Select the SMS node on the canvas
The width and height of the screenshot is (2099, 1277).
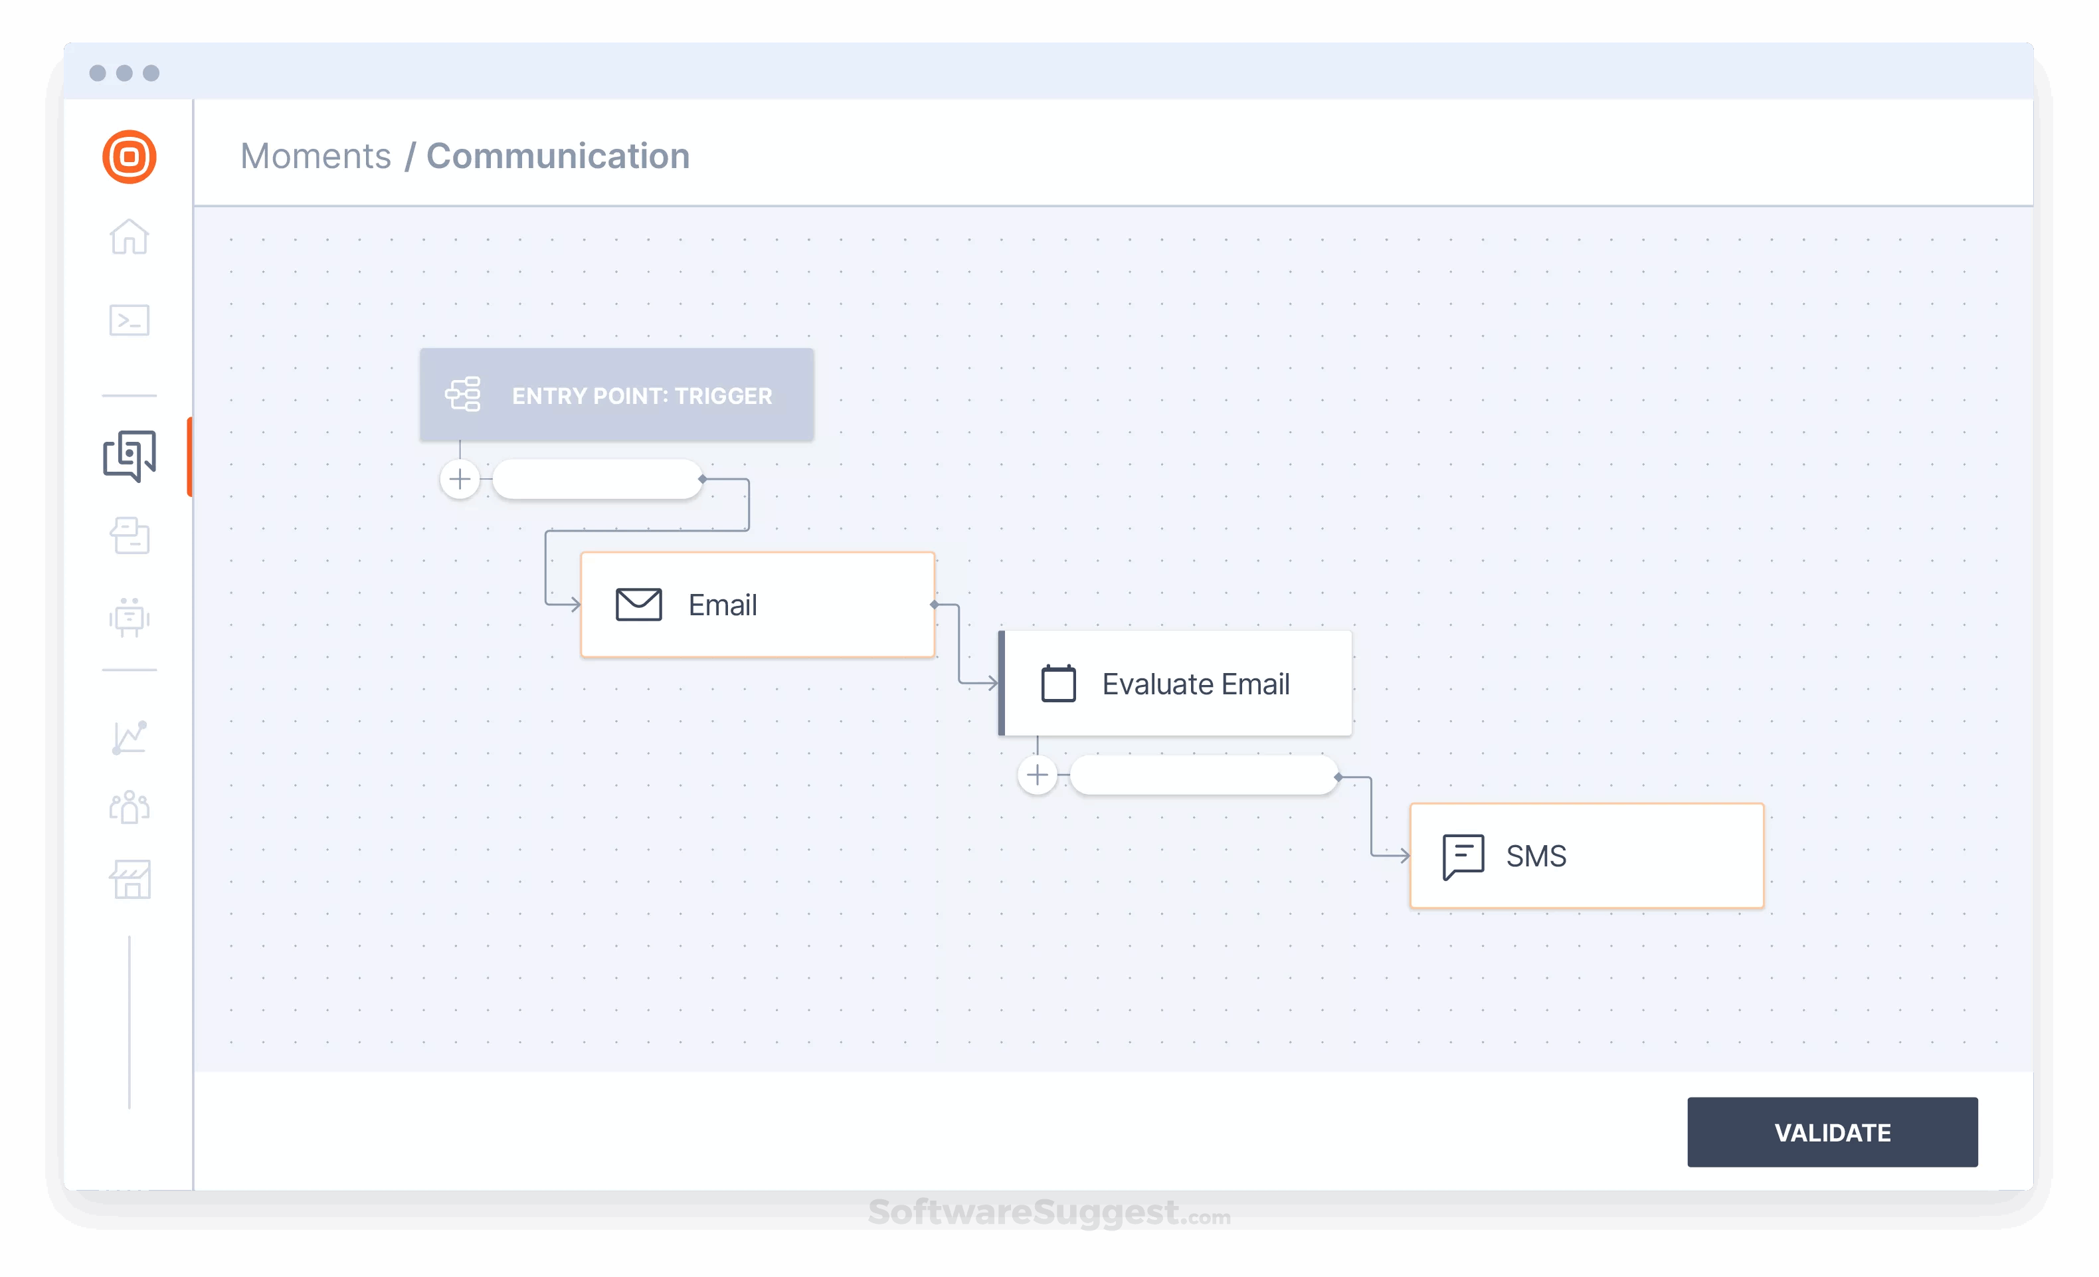point(1586,855)
